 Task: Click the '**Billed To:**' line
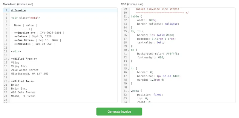(22, 81)
